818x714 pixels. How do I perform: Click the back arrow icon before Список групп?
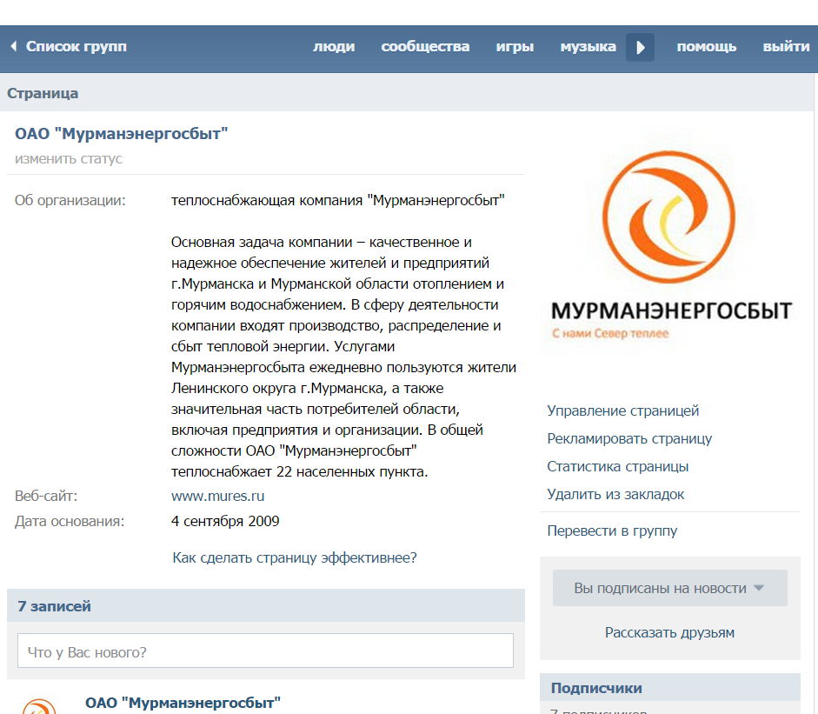point(14,46)
